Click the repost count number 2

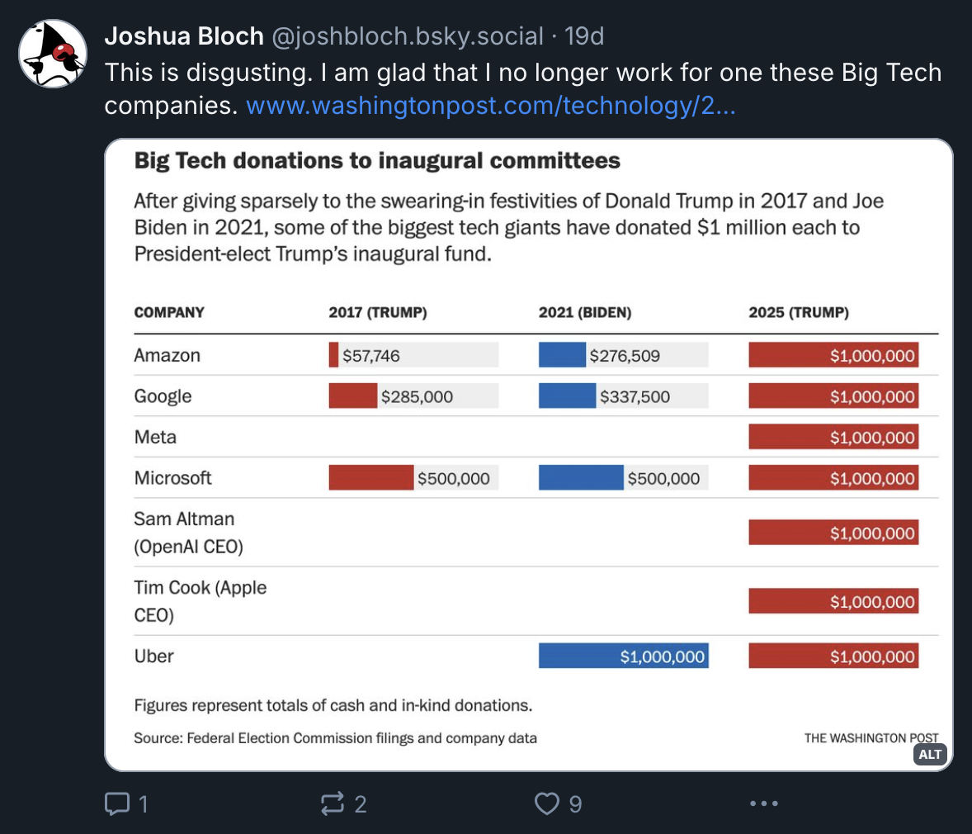[x=360, y=804]
